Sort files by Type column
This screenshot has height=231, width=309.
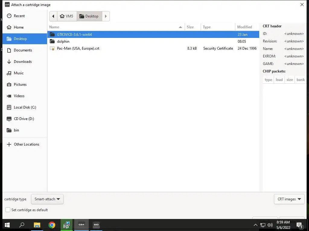tap(218, 27)
